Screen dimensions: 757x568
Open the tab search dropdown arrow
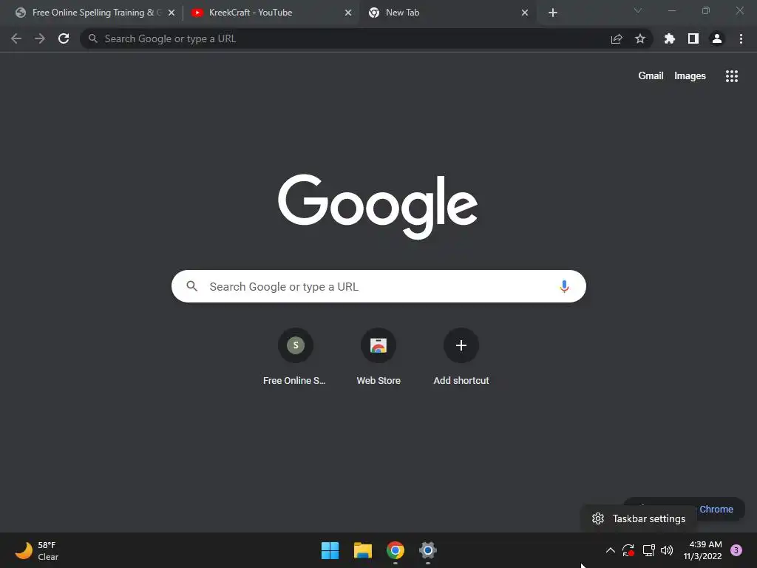[x=638, y=10]
